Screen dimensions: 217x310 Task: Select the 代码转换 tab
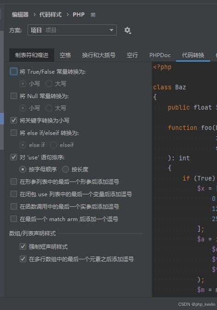pyautogui.click(x=193, y=55)
